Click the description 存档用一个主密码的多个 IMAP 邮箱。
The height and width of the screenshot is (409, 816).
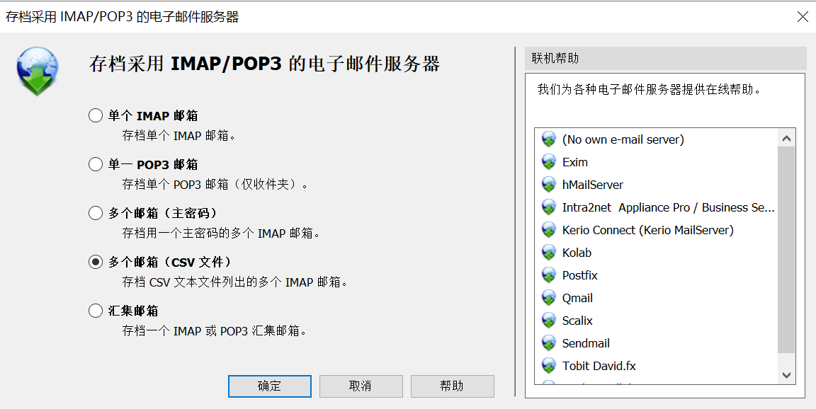(221, 233)
